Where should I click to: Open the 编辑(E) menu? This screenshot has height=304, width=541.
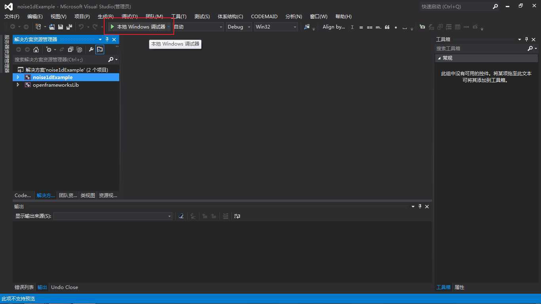pyautogui.click(x=35, y=16)
